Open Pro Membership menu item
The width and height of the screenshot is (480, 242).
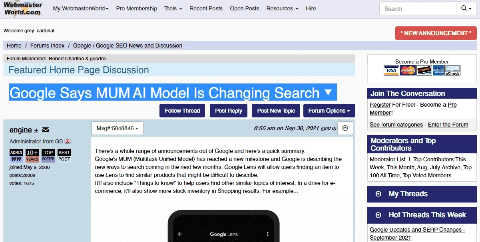point(137,8)
